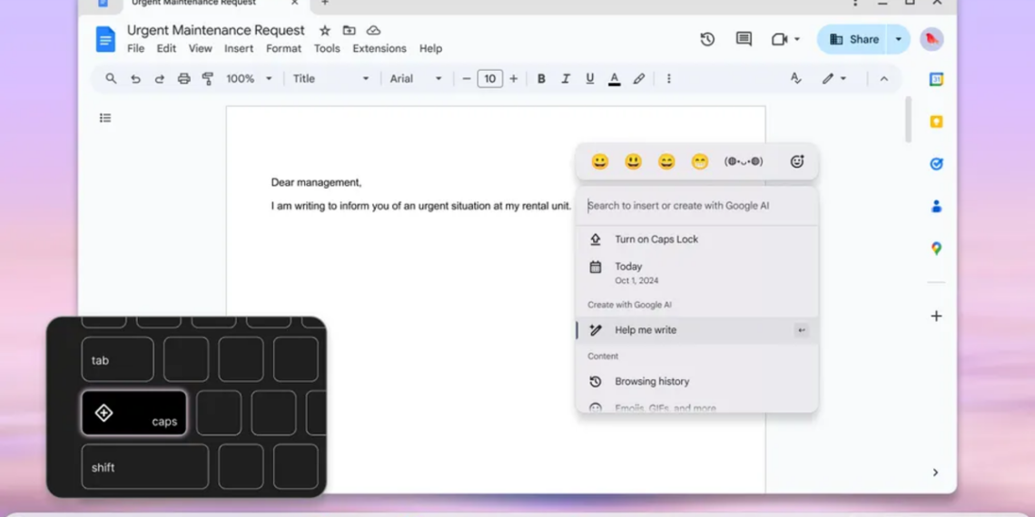
Task: Place cursor after 'Dear management,' text
Action: coord(362,182)
